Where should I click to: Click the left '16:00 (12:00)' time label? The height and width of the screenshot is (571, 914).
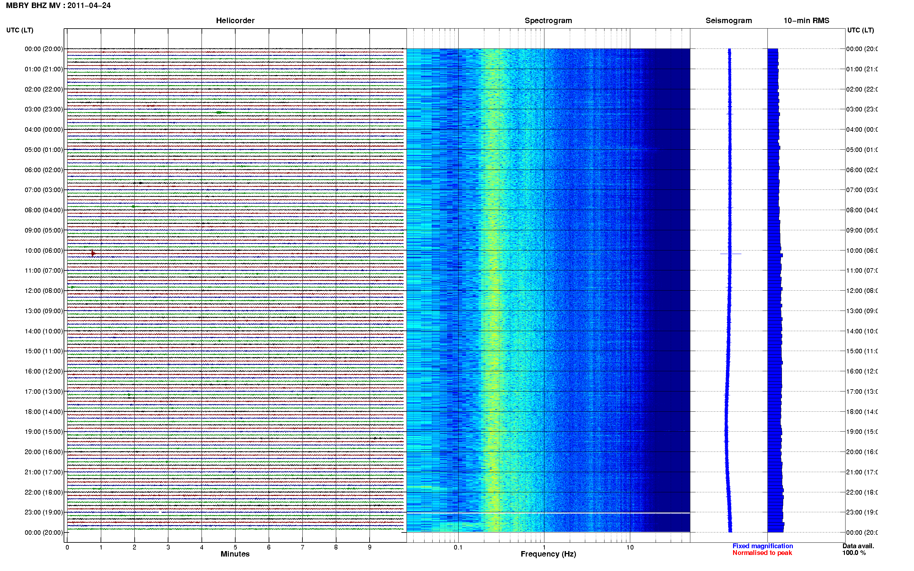click(44, 372)
